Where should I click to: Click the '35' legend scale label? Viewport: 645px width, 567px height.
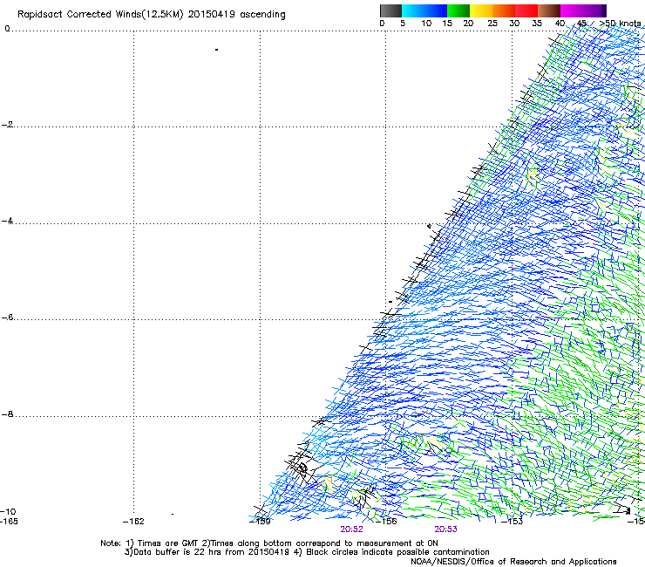[537, 24]
